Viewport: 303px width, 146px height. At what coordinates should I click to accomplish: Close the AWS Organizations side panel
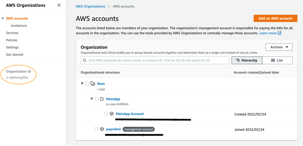[x=59, y=5]
